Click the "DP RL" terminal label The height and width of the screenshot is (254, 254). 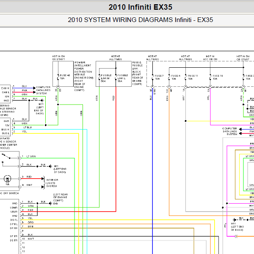click(x=14, y=224)
